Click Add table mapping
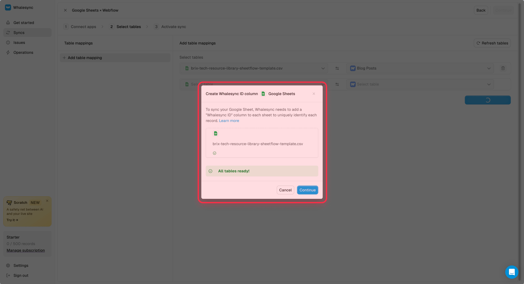Screen dimensions: 524x284 115,58
